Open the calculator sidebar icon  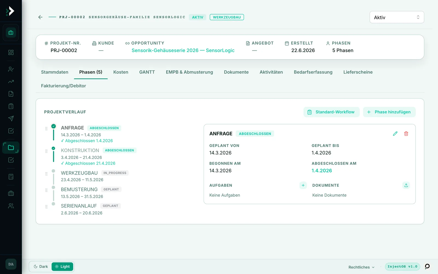[11, 177]
